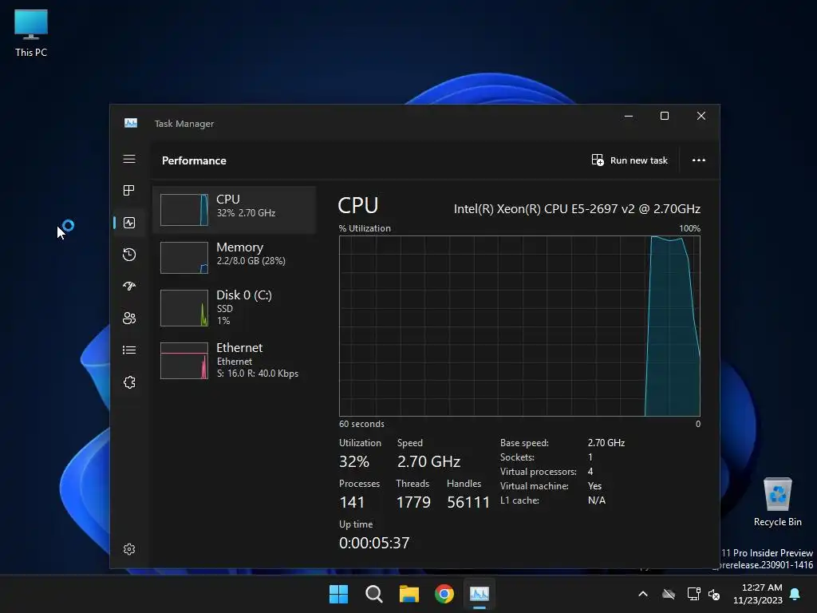Click the 56111 handles count
Screen dimensions: 817x613
[x=468, y=502]
